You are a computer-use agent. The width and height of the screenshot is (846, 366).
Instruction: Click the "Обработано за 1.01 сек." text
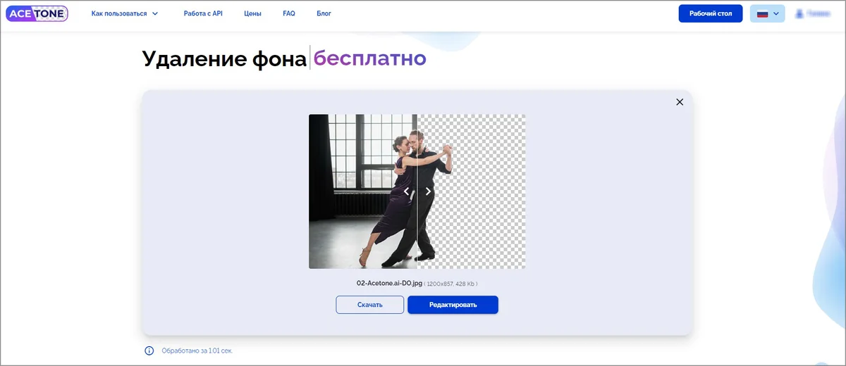pos(197,351)
